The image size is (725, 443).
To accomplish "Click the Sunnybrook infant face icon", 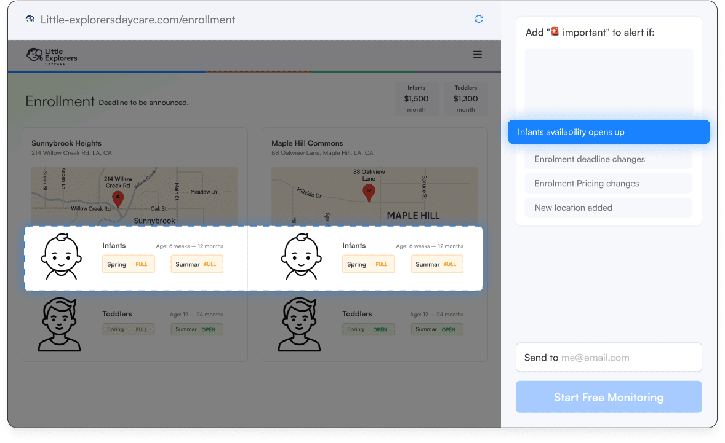I will point(61,257).
